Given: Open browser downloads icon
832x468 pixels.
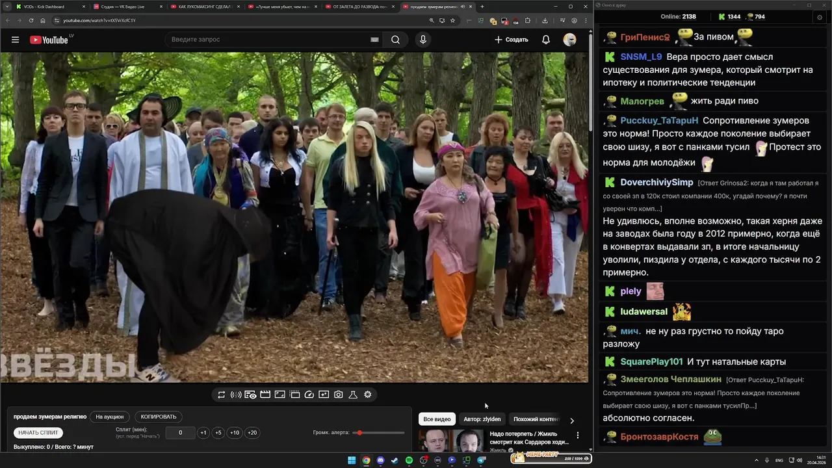Looking at the screenshot, I should click(545, 20).
